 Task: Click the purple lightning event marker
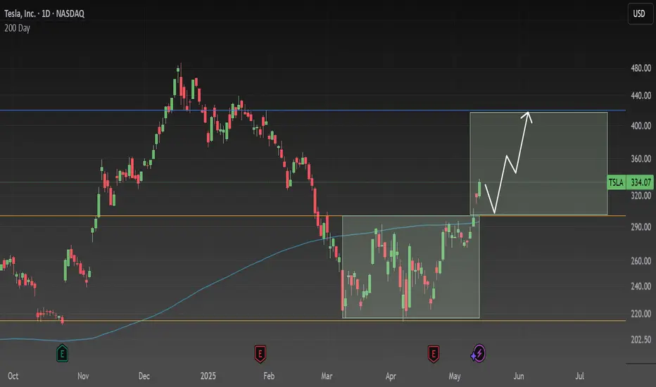[478, 353]
